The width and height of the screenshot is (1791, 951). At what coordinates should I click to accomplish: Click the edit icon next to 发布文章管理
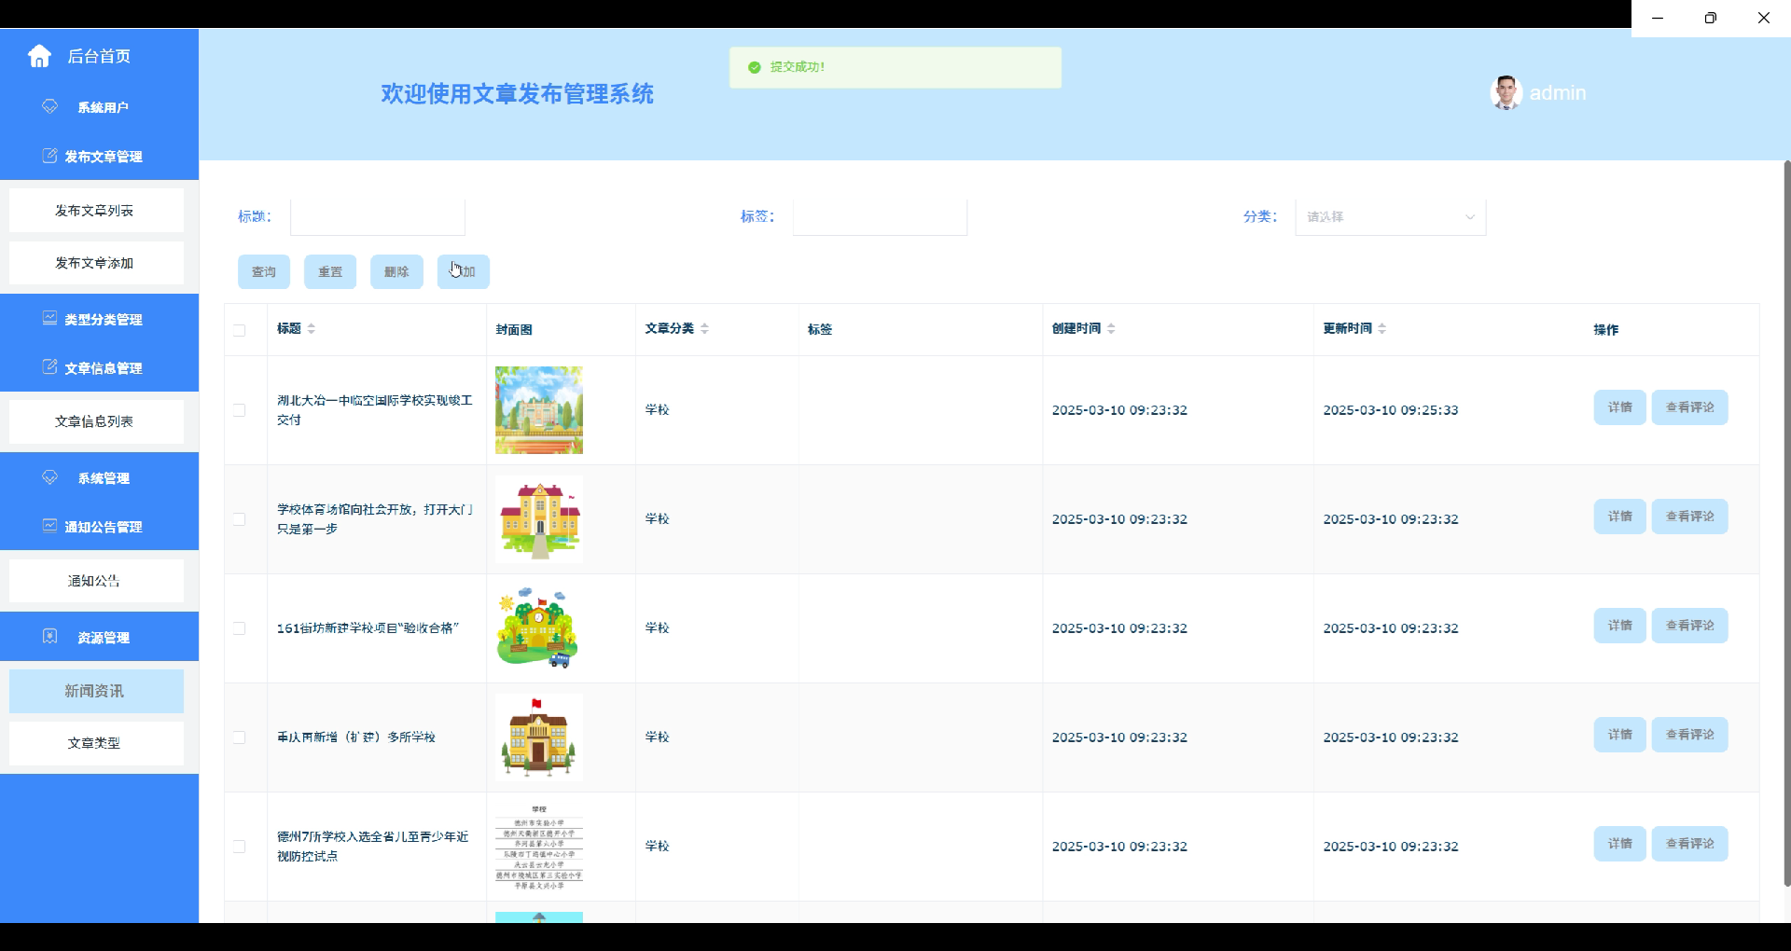pyautogui.click(x=50, y=156)
